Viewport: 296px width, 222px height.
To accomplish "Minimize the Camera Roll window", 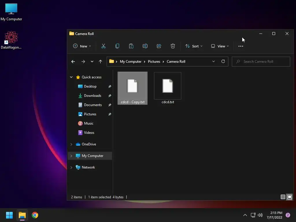I will tap(261, 34).
